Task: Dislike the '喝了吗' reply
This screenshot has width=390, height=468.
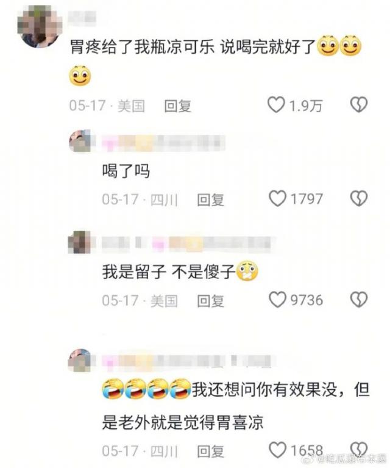Action: pos(359,199)
